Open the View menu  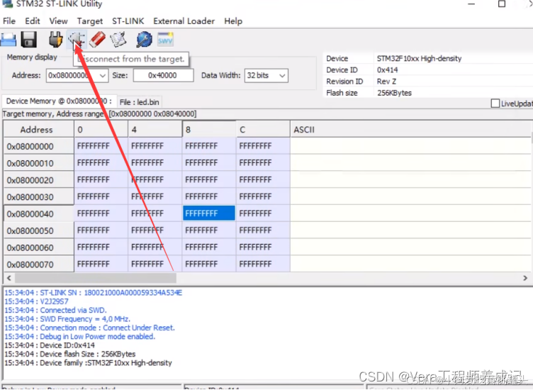tap(58, 21)
